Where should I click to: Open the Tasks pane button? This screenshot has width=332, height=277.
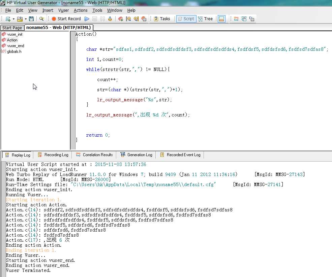pos(162,19)
